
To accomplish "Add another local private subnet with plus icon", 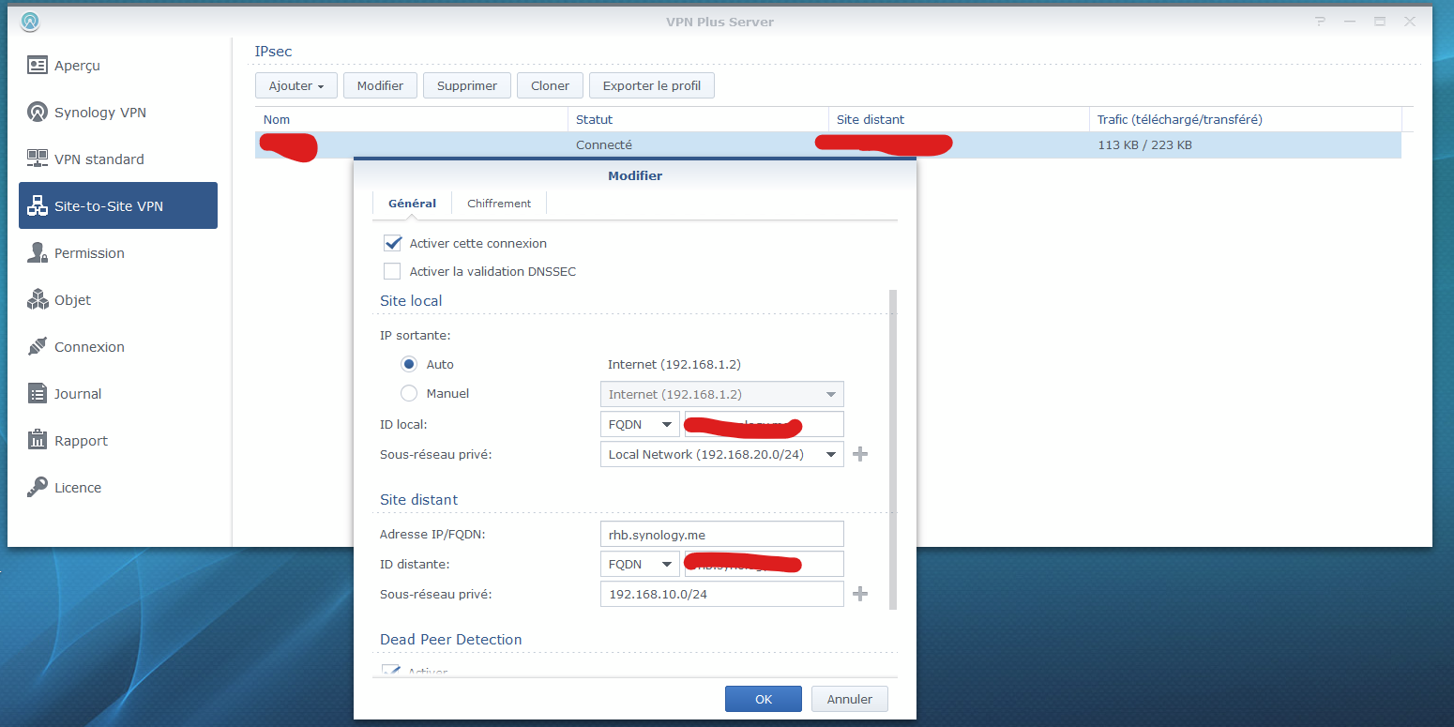I will point(860,454).
